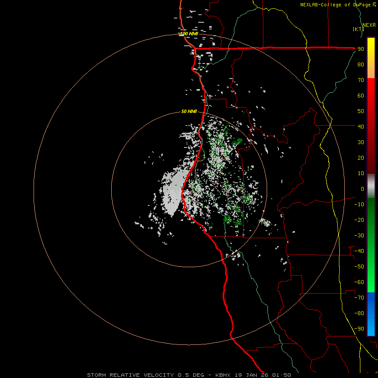The width and height of the screenshot is (378, 378).
Task: Select the -40 colorbar label
Action: click(x=359, y=251)
